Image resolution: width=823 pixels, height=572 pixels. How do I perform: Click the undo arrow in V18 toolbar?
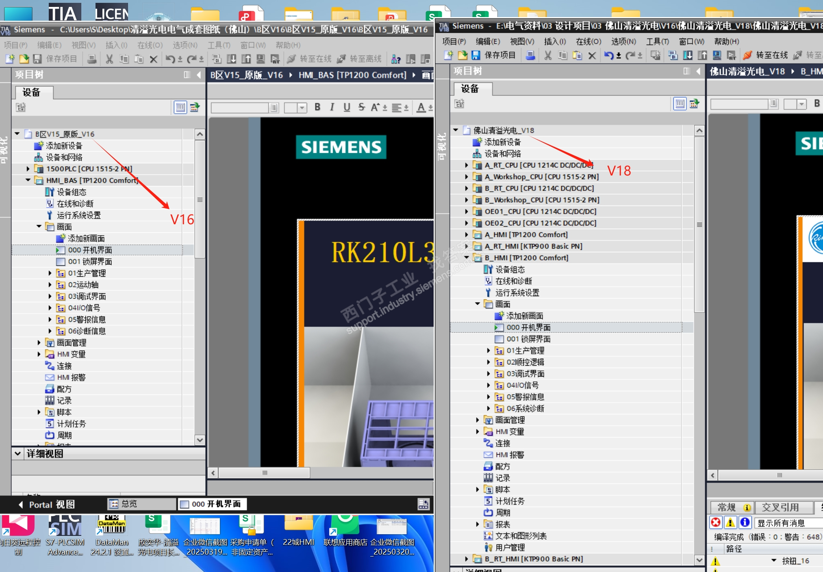tap(608, 55)
